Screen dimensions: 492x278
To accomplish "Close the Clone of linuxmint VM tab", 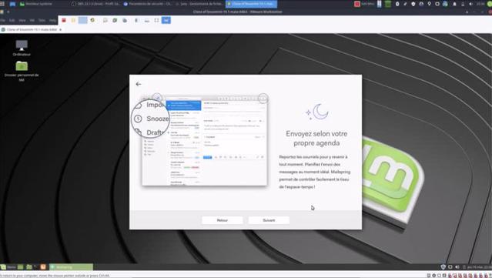I will [61, 29].
